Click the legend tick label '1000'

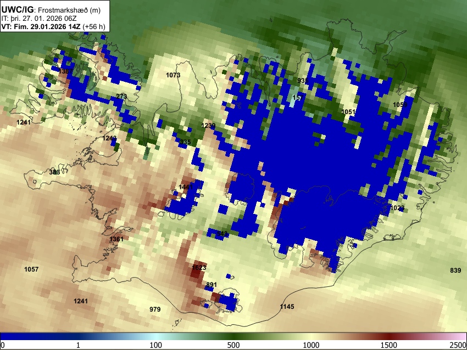(x=311, y=345)
